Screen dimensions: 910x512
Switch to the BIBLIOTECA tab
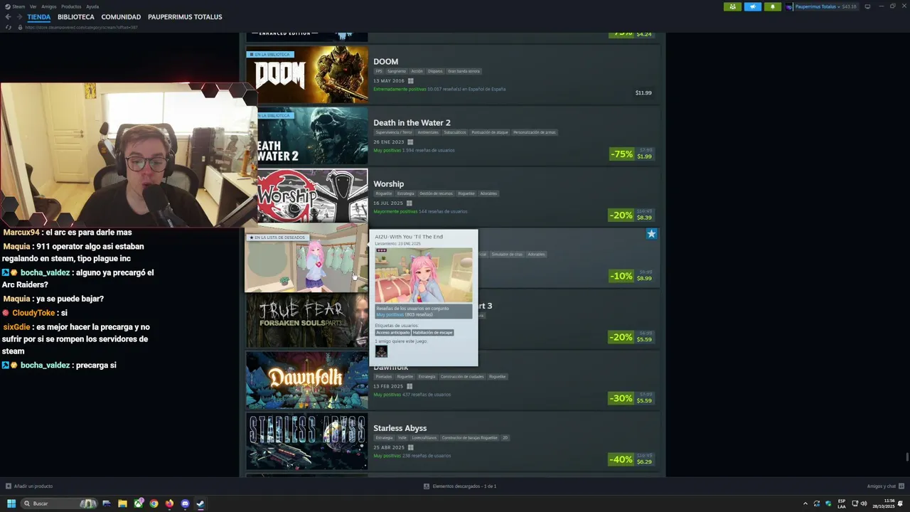(x=76, y=17)
